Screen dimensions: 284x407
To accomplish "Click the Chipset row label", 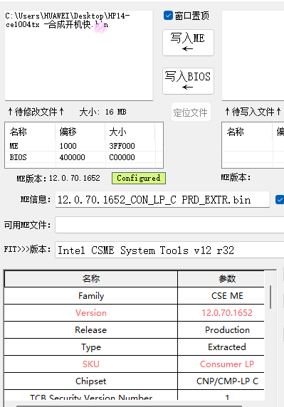I will (91, 381).
